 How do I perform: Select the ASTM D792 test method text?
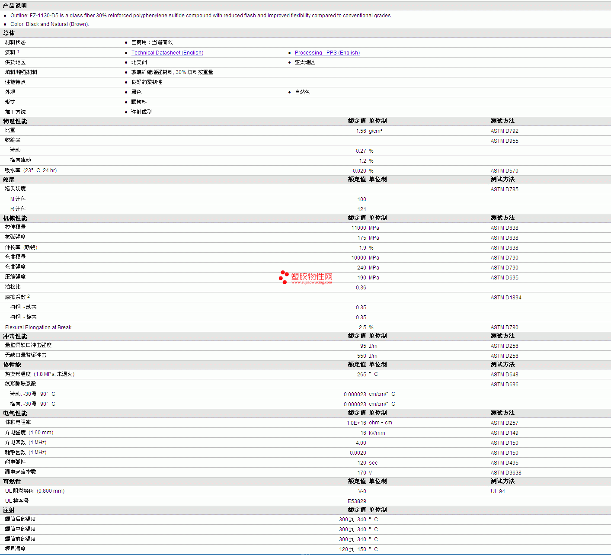tap(504, 131)
